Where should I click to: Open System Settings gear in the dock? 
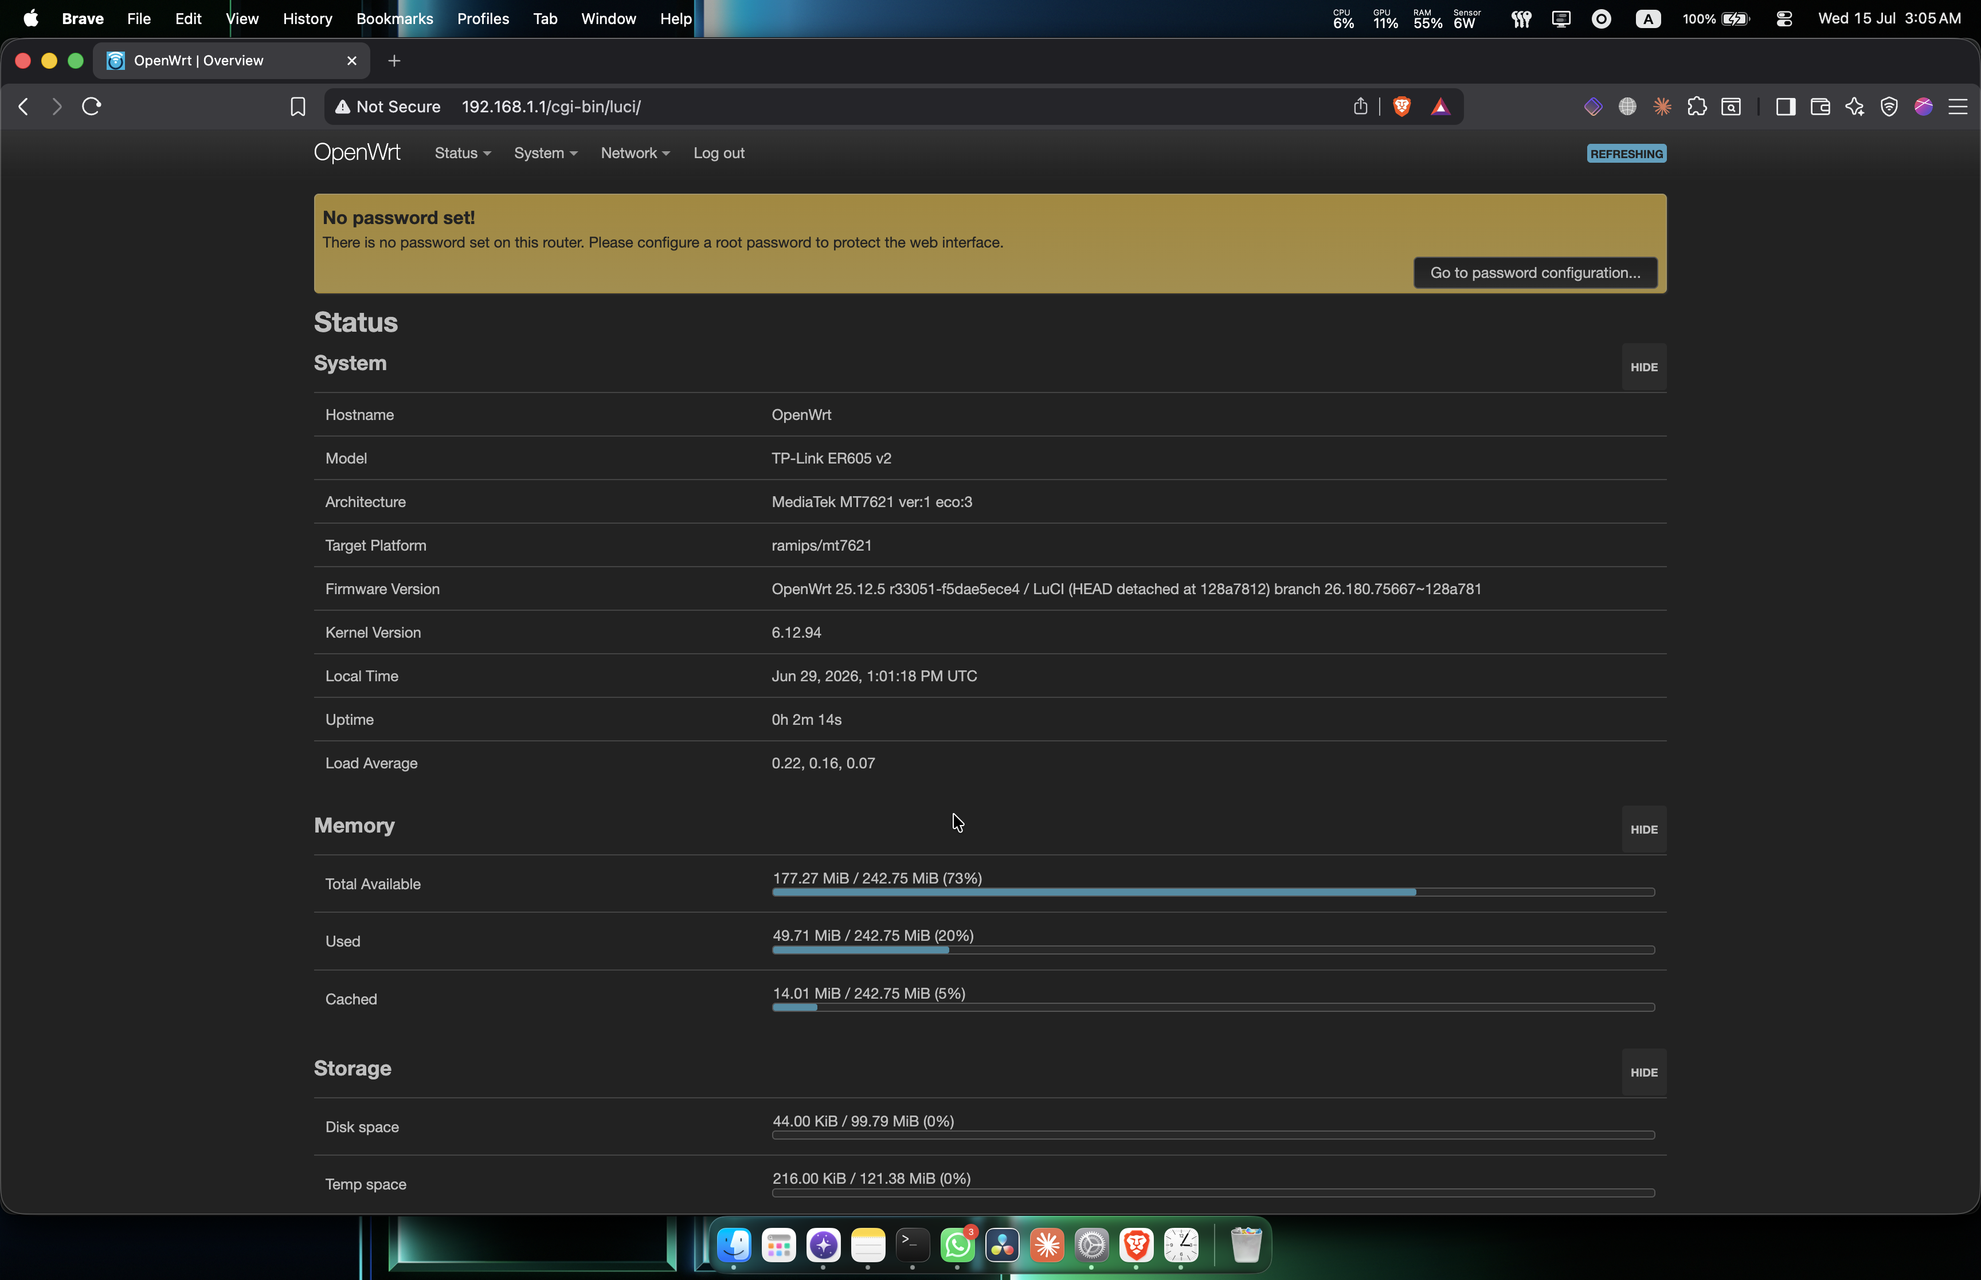[1091, 1245]
